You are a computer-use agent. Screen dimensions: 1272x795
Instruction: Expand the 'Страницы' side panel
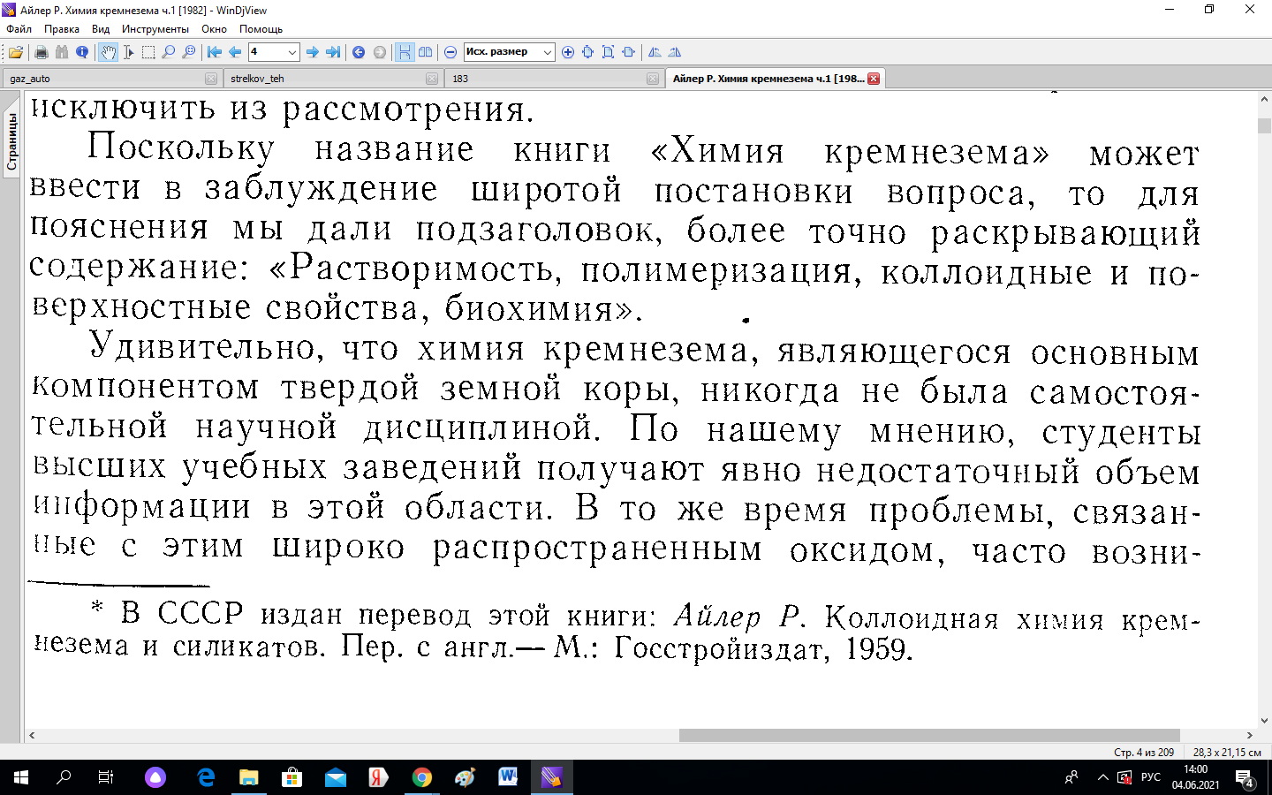[x=11, y=141]
